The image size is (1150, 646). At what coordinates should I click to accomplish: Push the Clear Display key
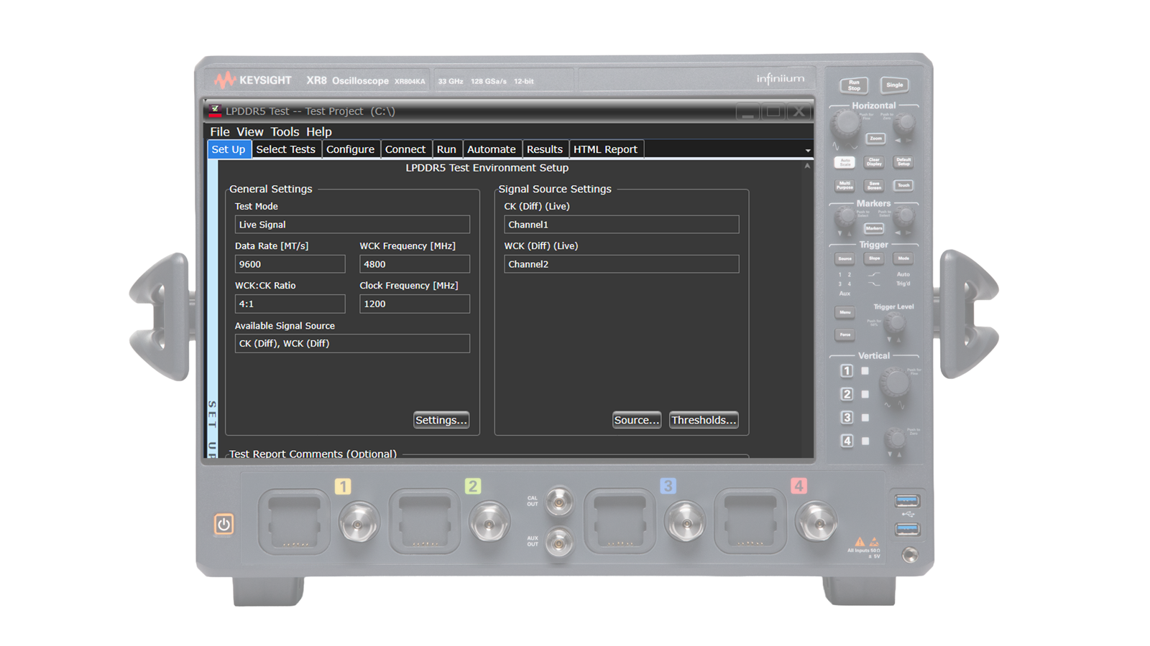click(874, 162)
